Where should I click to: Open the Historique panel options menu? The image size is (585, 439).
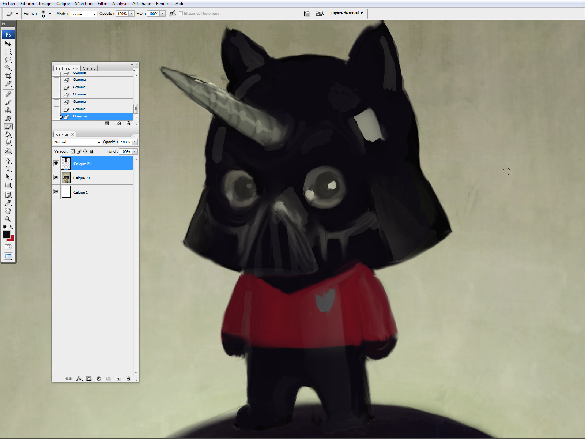tap(136, 70)
